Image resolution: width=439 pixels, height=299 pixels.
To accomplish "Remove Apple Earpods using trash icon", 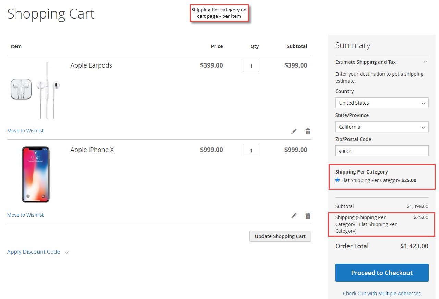I will [x=308, y=131].
